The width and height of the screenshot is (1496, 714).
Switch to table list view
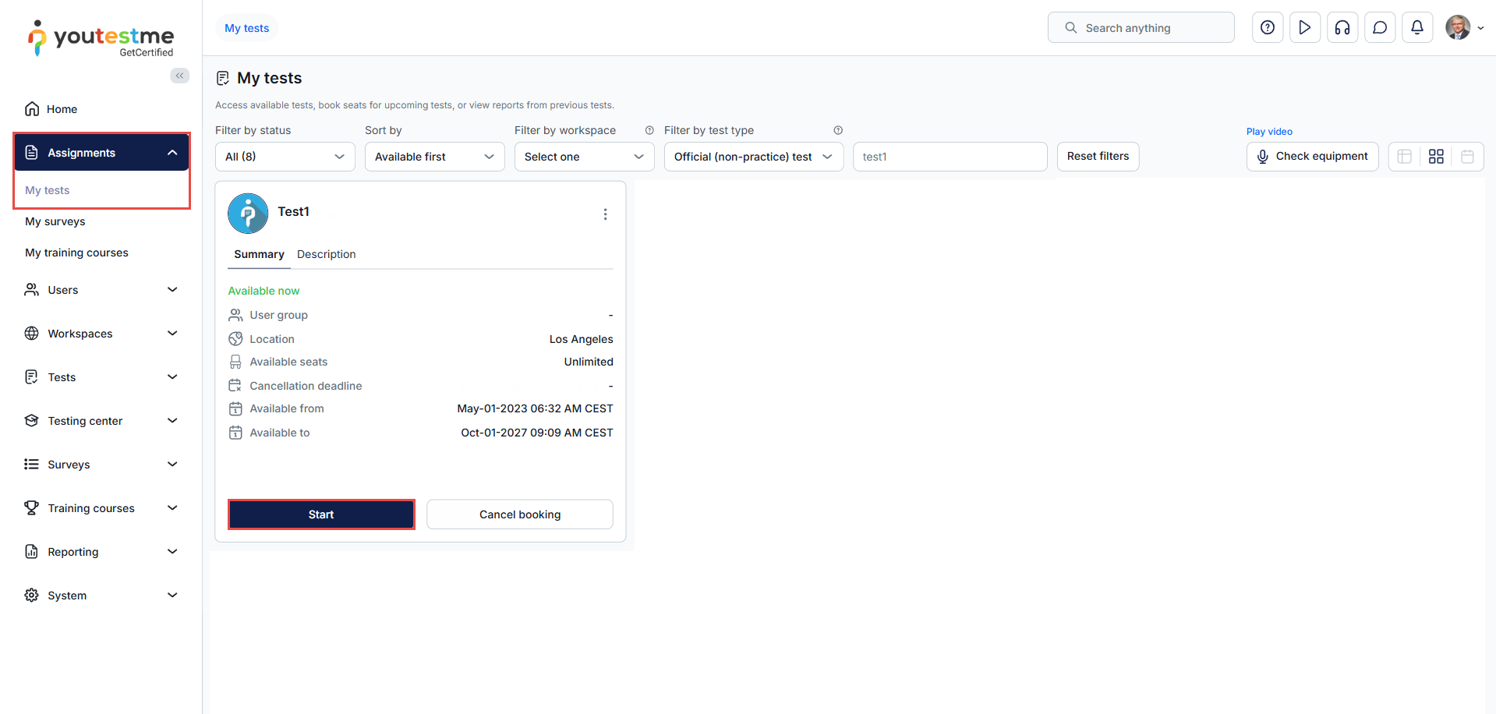pos(1405,157)
